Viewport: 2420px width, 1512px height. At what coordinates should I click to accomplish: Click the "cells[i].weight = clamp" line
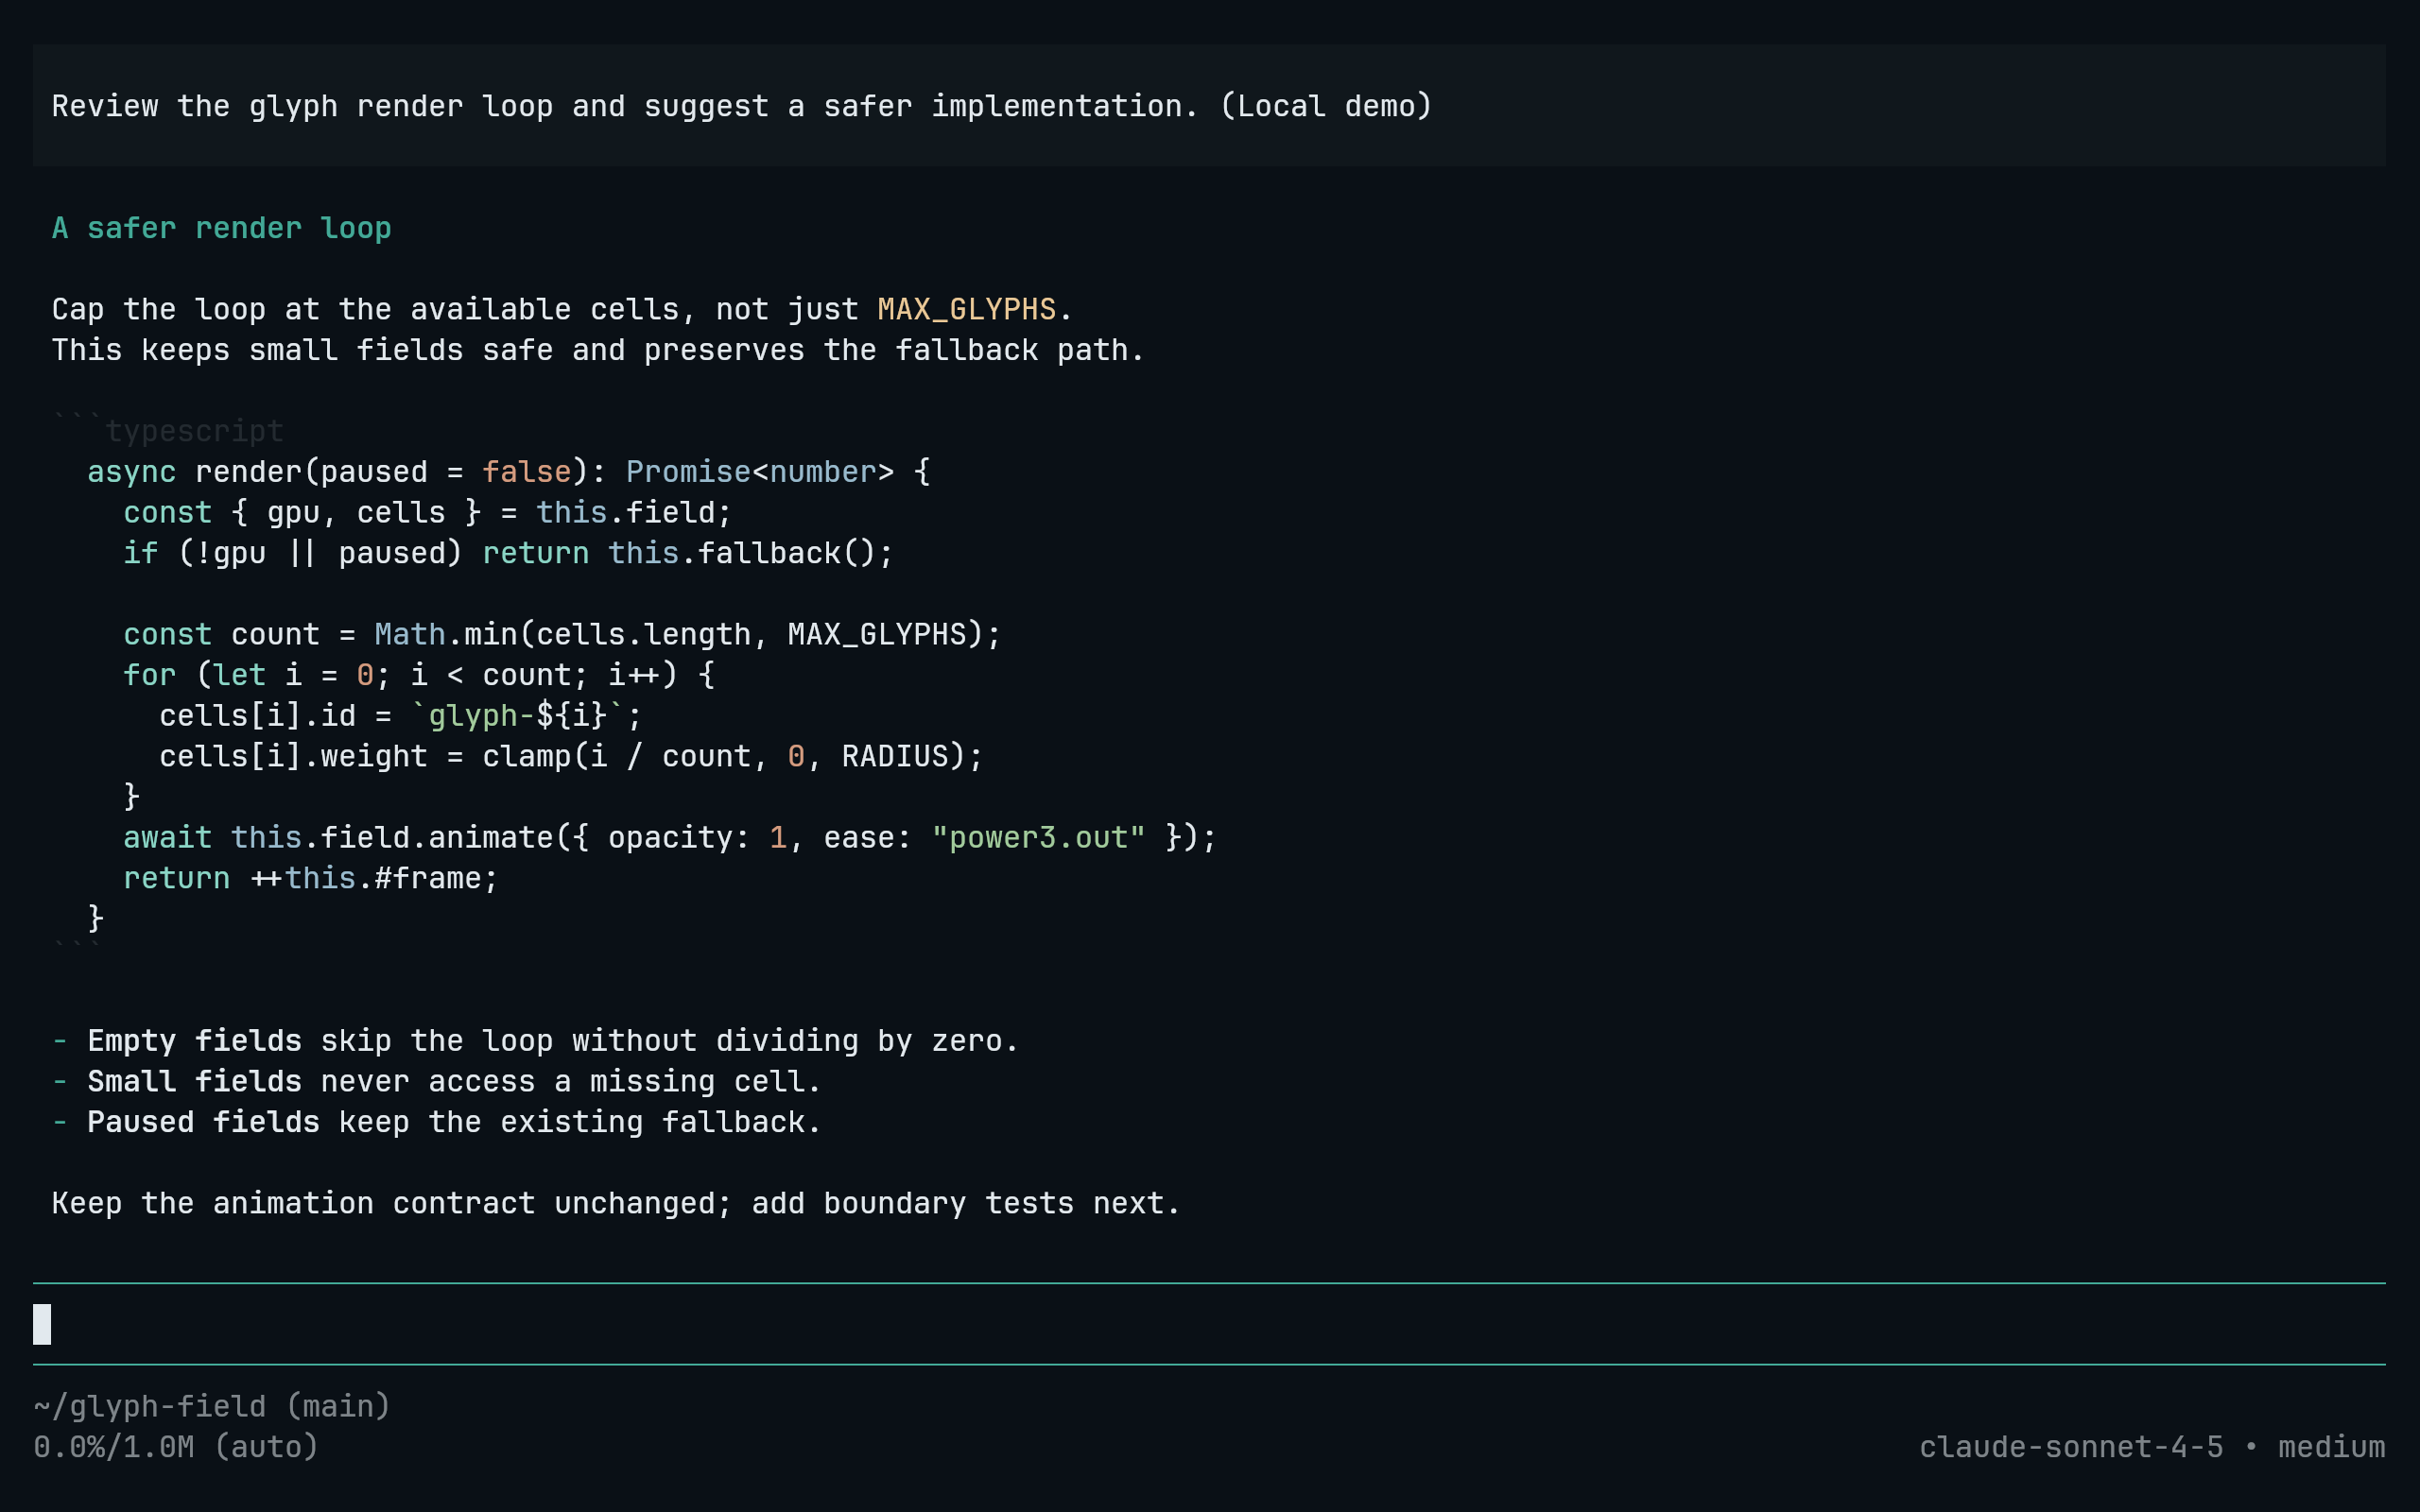(571, 756)
